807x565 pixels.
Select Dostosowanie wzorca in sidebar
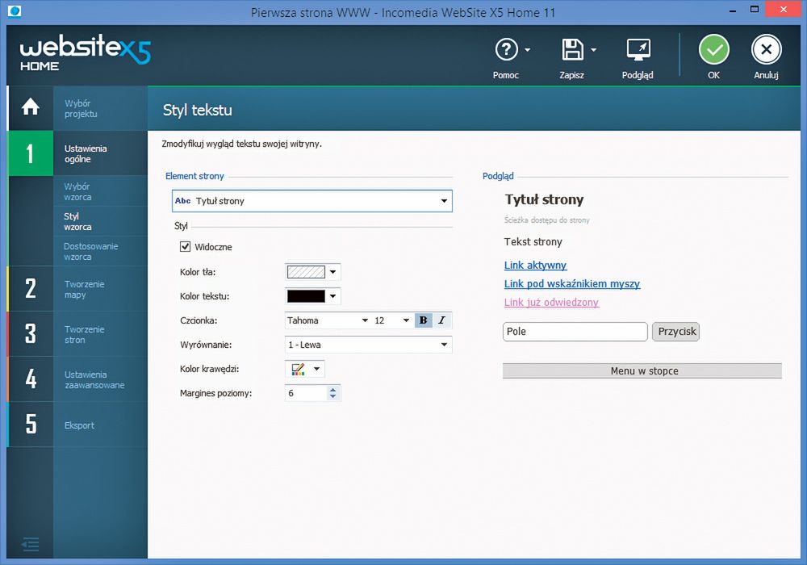[90, 251]
